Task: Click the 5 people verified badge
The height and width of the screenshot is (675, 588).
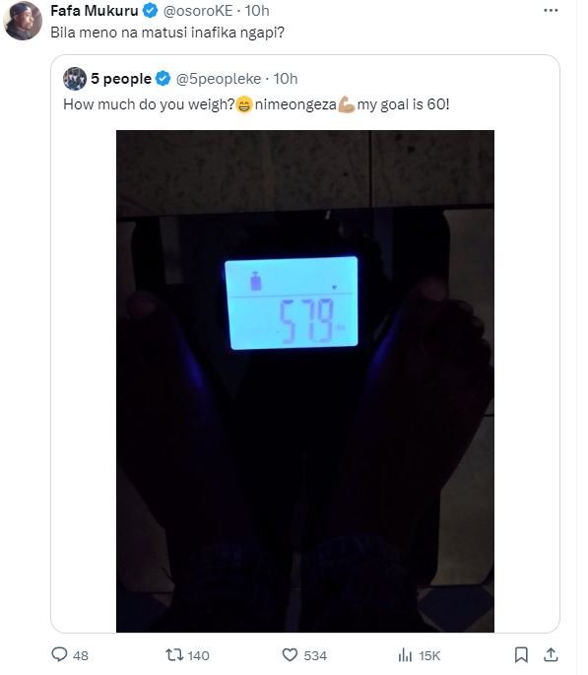Action: pyautogui.click(x=163, y=79)
